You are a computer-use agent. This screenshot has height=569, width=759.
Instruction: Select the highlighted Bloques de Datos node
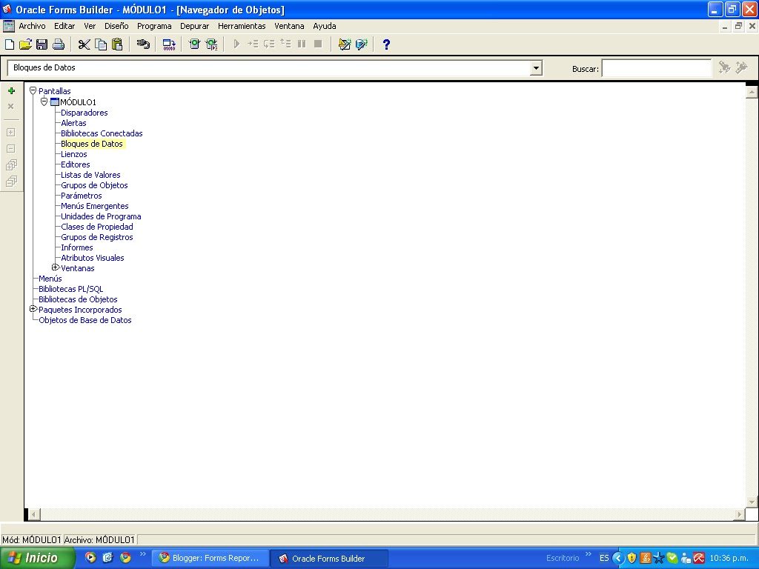[92, 144]
